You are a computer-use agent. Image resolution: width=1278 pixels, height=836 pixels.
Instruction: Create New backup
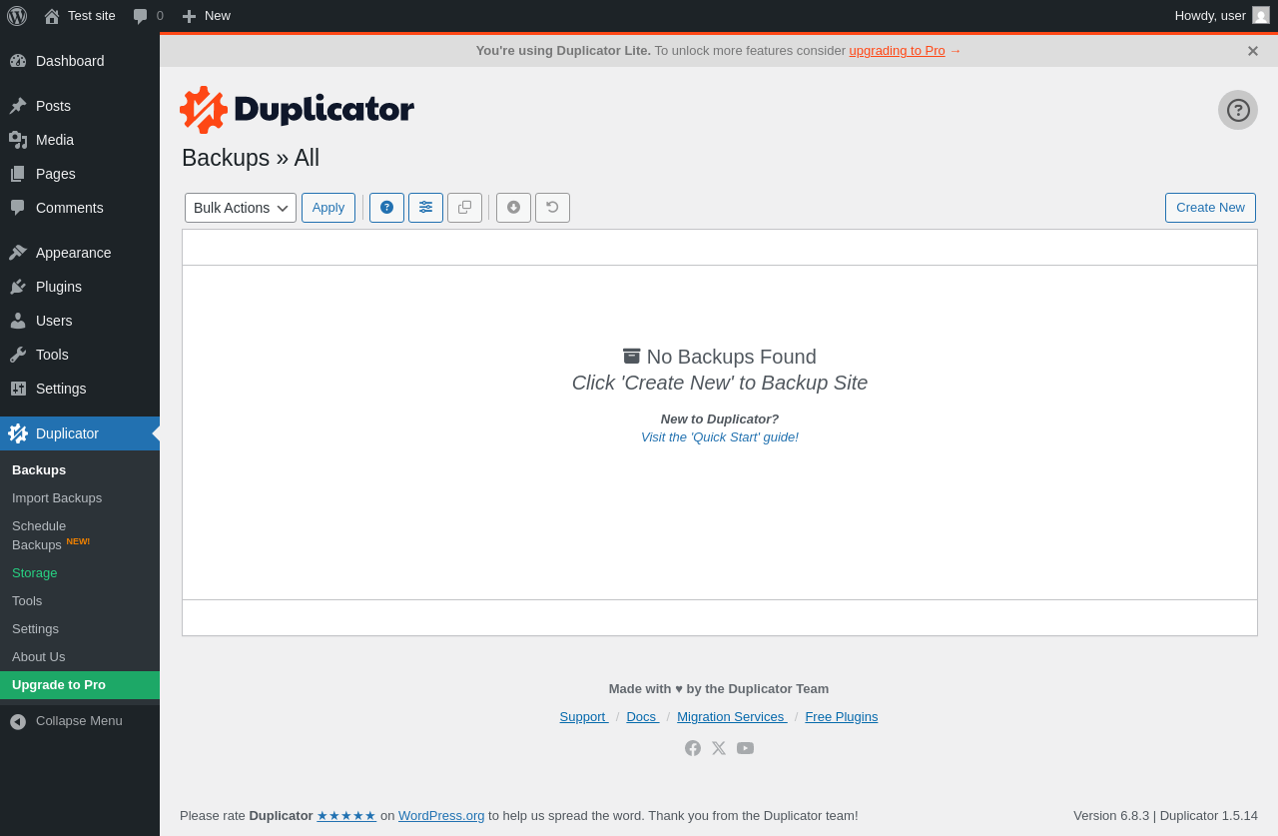[x=1210, y=208]
